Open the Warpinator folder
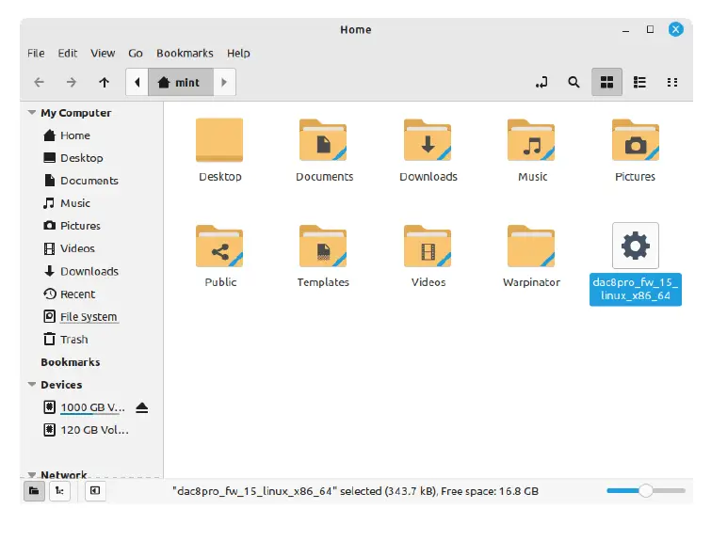The image size is (711, 541). click(531, 247)
